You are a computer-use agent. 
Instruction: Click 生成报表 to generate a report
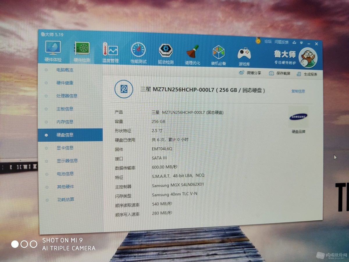click(x=307, y=74)
